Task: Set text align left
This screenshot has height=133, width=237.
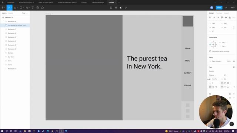Action: pos(210,87)
